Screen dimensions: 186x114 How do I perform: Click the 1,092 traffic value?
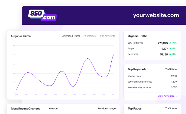click(174, 87)
